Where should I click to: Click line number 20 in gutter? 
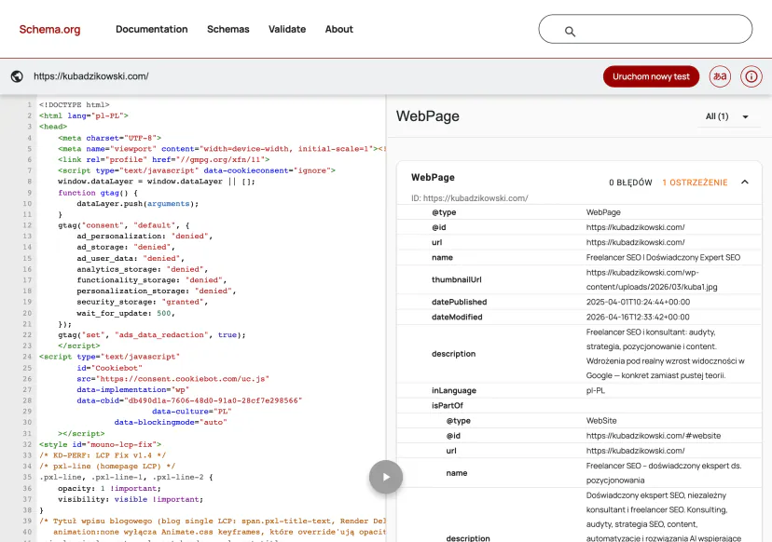pyautogui.click(x=27, y=313)
